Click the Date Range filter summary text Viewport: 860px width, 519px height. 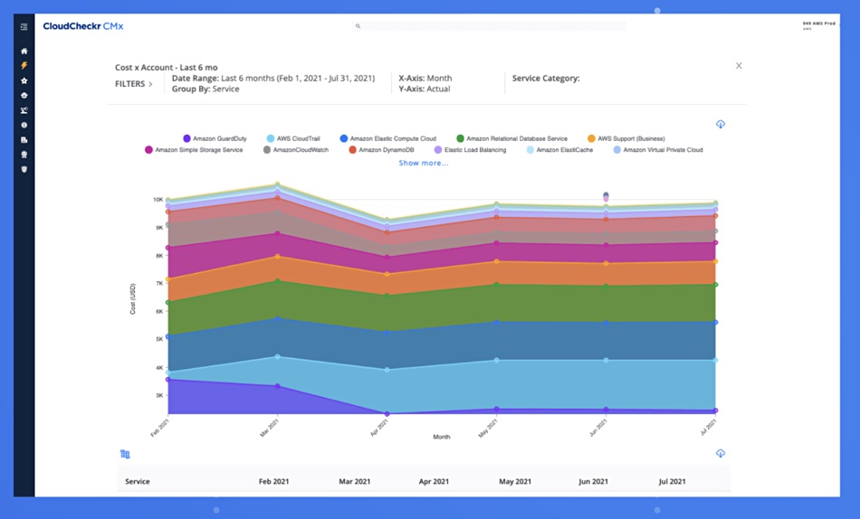pyautogui.click(x=273, y=79)
